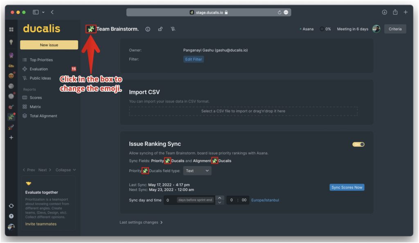
Task: Click the unlock icon beside board title
Action: [x=160, y=29]
